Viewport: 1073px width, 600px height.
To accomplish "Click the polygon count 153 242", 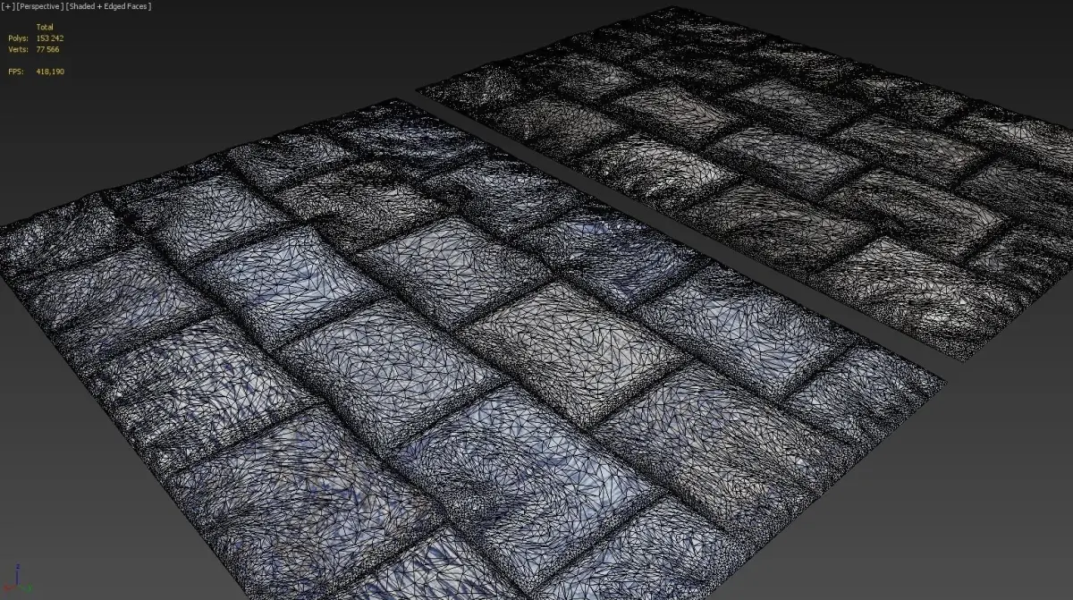I will tap(49, 38).
